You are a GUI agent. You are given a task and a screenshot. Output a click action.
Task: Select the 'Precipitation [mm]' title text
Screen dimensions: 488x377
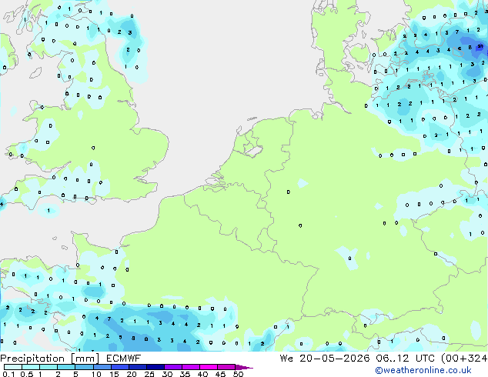click(x=50, y=359)
